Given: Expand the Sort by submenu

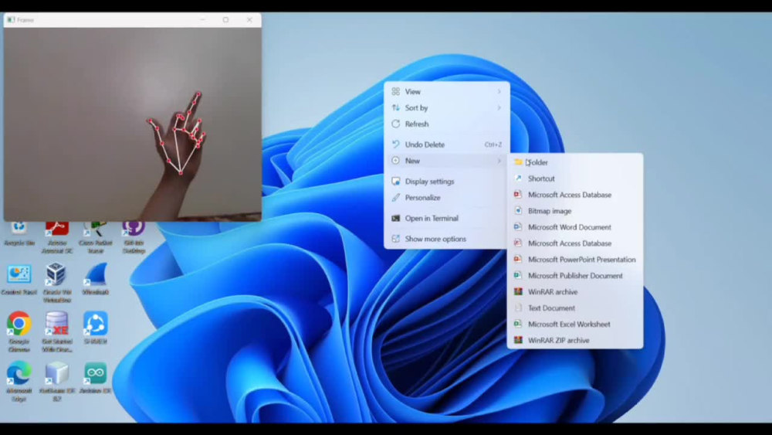Looking at the screenshot, I should pyautogui.click(x=446, y=108).
